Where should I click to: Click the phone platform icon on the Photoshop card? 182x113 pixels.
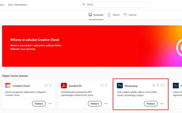[158, 85]
